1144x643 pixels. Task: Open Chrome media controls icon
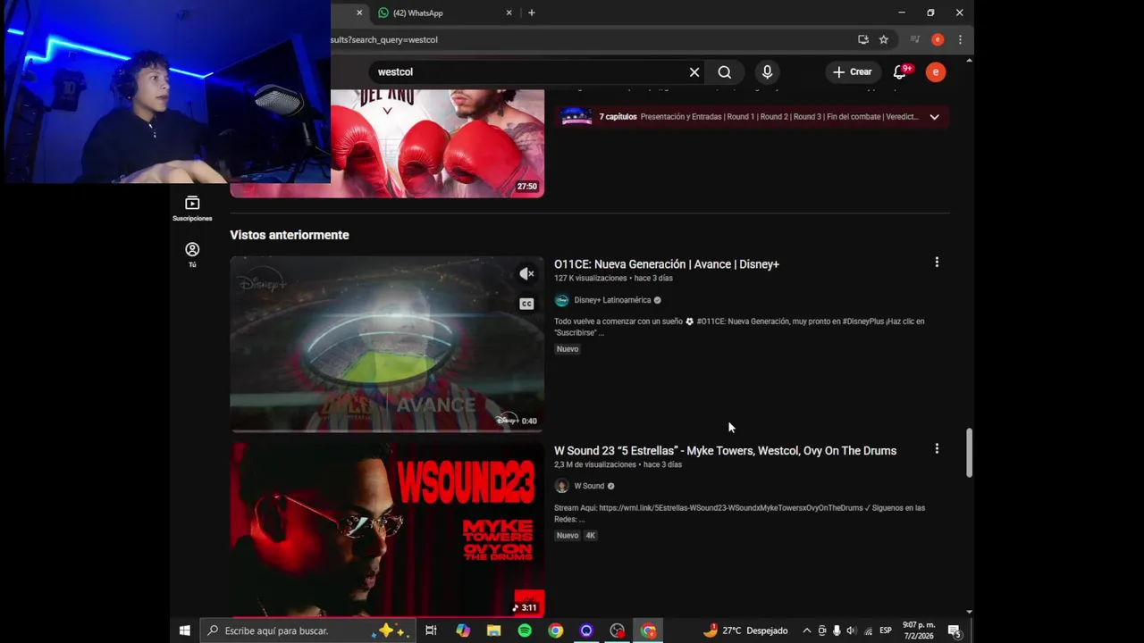coord(914,39)
